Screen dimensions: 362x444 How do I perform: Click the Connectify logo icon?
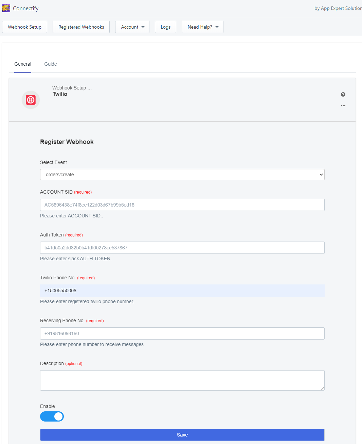click(x=6, y=8)
